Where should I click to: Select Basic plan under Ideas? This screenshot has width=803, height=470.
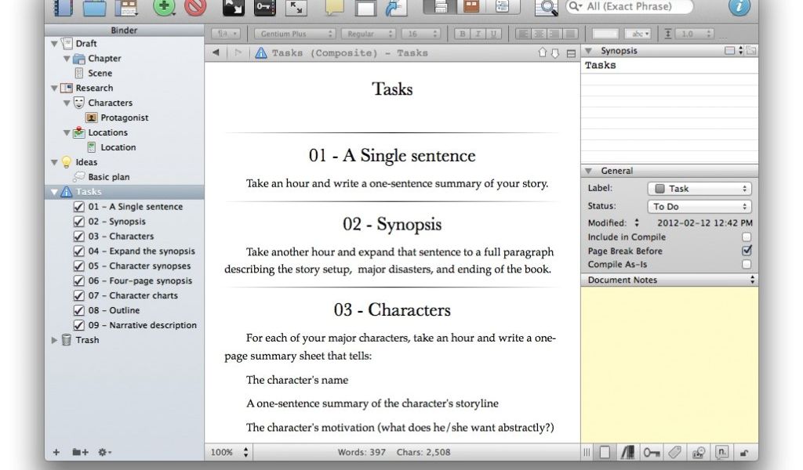coord(109,177)
